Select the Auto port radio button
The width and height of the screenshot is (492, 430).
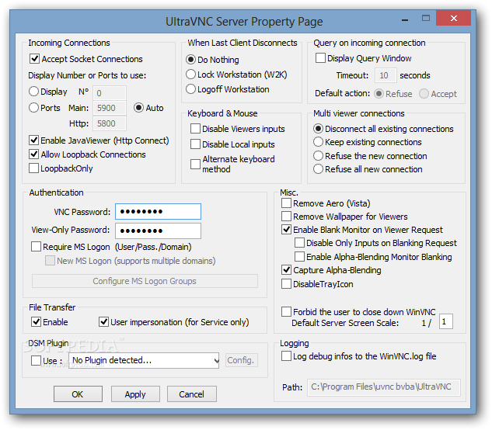tap(138, 108)
